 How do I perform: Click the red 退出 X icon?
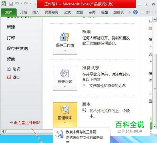click(9, 77)
